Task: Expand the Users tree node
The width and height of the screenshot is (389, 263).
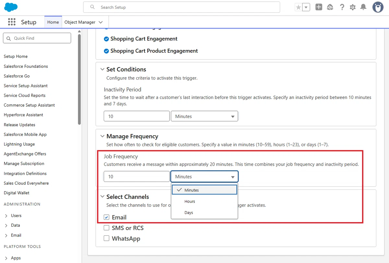Action: point(6,216)
